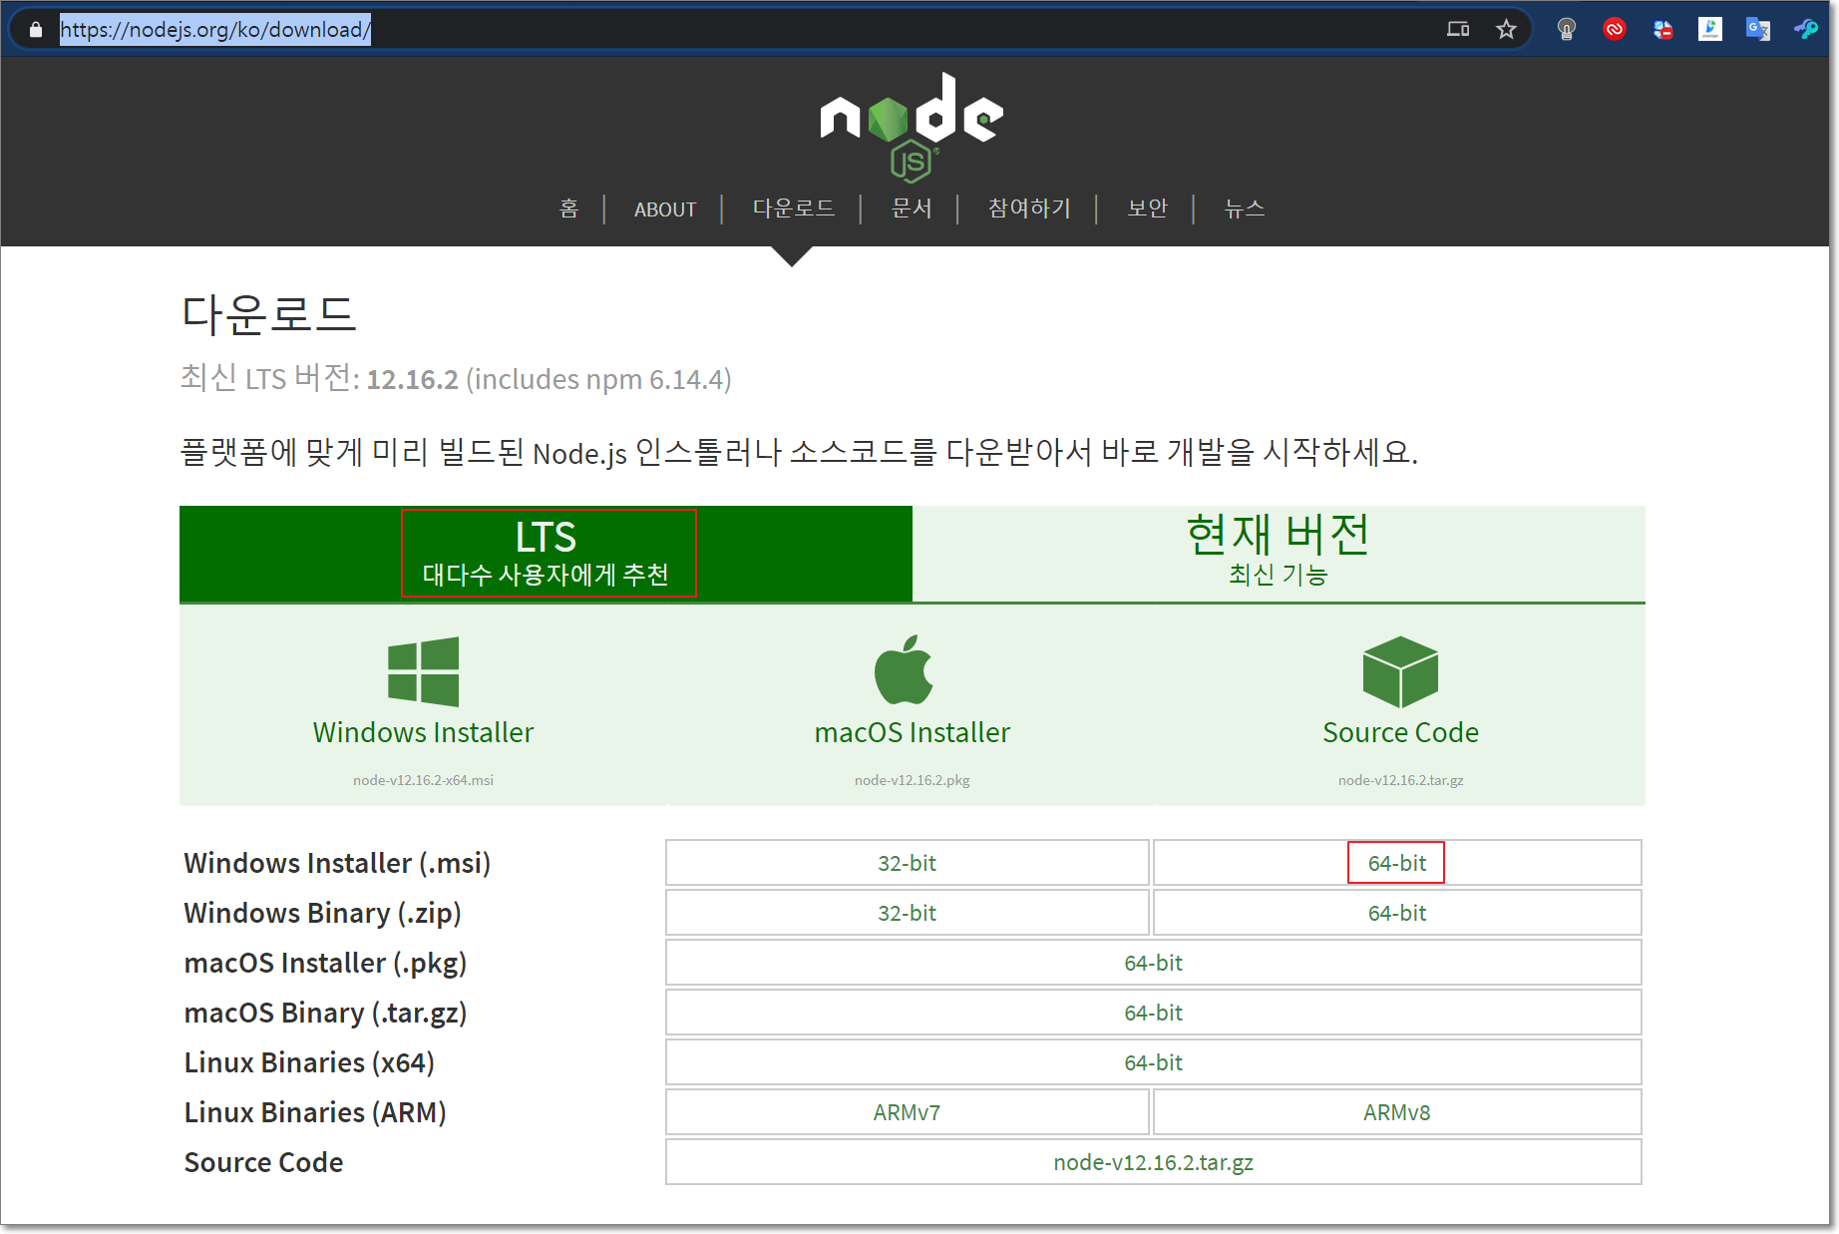Screen dimensions: 1839x1234
Task: Download the Linux Binaries ARMv7
Action: point(908,1112)
